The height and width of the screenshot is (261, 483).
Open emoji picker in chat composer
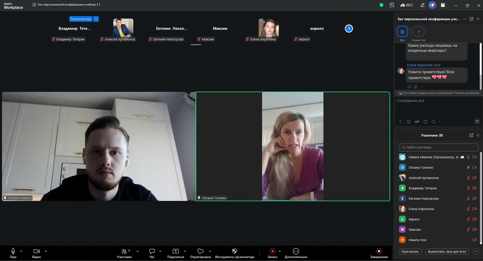pyautogui.click(x=409, y=122)
